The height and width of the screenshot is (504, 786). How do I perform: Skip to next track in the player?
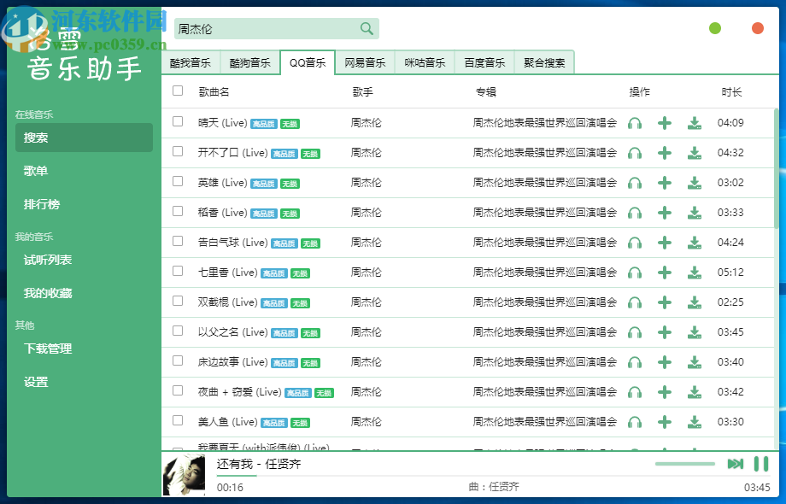point(735,463)
